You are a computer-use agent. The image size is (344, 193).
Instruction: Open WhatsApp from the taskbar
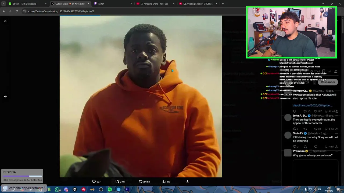pyautogui.click(x=57, y=190)
